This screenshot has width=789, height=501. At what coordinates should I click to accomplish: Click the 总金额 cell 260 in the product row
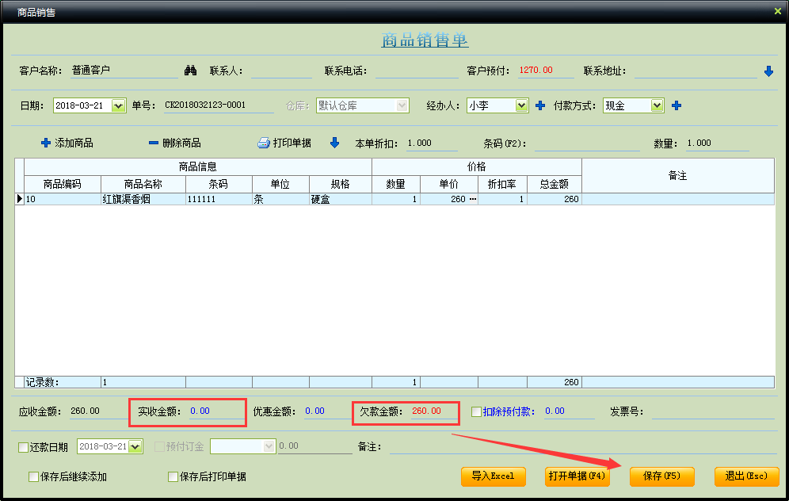point(554,199)
